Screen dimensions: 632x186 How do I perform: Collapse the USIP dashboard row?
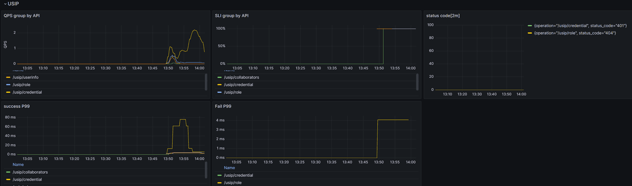11,4
